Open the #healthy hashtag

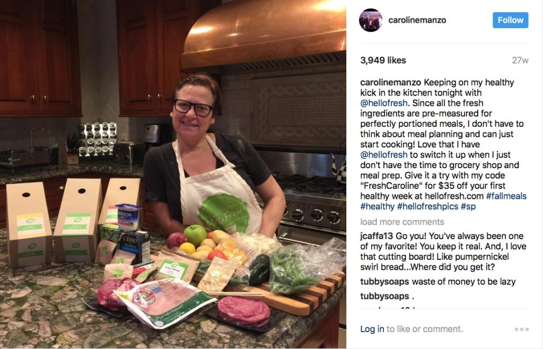(377, 206)
